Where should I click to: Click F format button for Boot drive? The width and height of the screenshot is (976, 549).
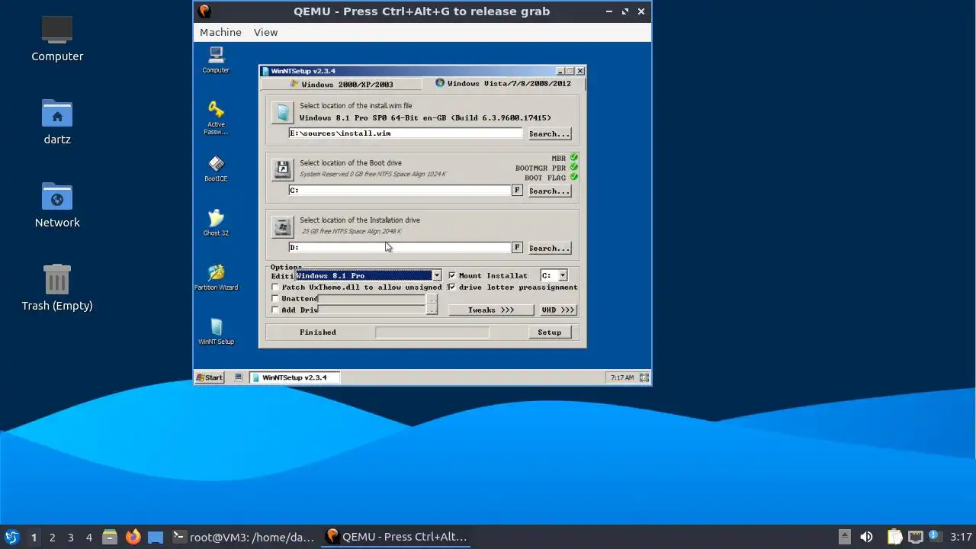[517, 190]
